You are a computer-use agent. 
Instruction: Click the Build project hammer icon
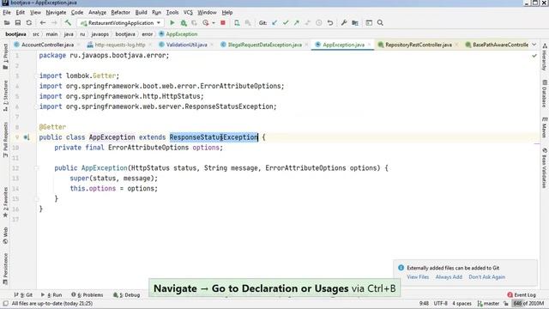68,23
